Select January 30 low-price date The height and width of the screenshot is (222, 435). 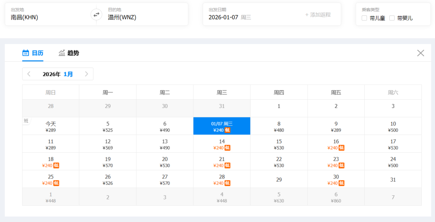[336, 179]
